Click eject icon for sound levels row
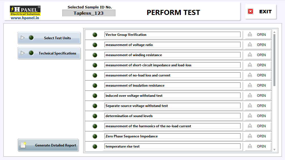This screenshot has height=160, width=285. pyautogui.click(x=250, y=116)
